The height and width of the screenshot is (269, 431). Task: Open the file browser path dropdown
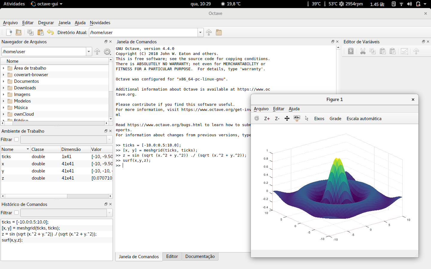point(89,52)
